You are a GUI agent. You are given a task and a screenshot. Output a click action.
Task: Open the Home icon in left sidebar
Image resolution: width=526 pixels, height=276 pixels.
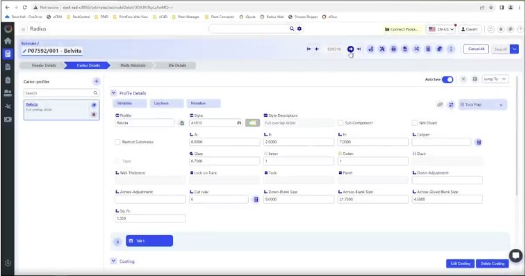8,41
